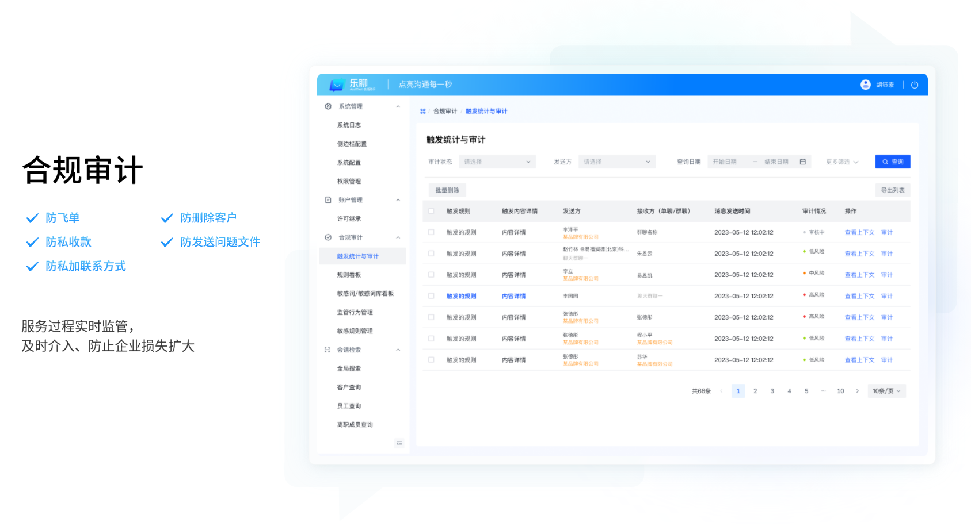Go to previous page arrow in pagination

(721, 391)
